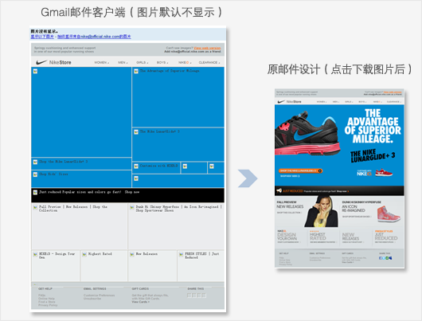This screenshot has height=321, width=422.
Task: Click the Nike swoosh logo in the original design
Action: (281, 101)
